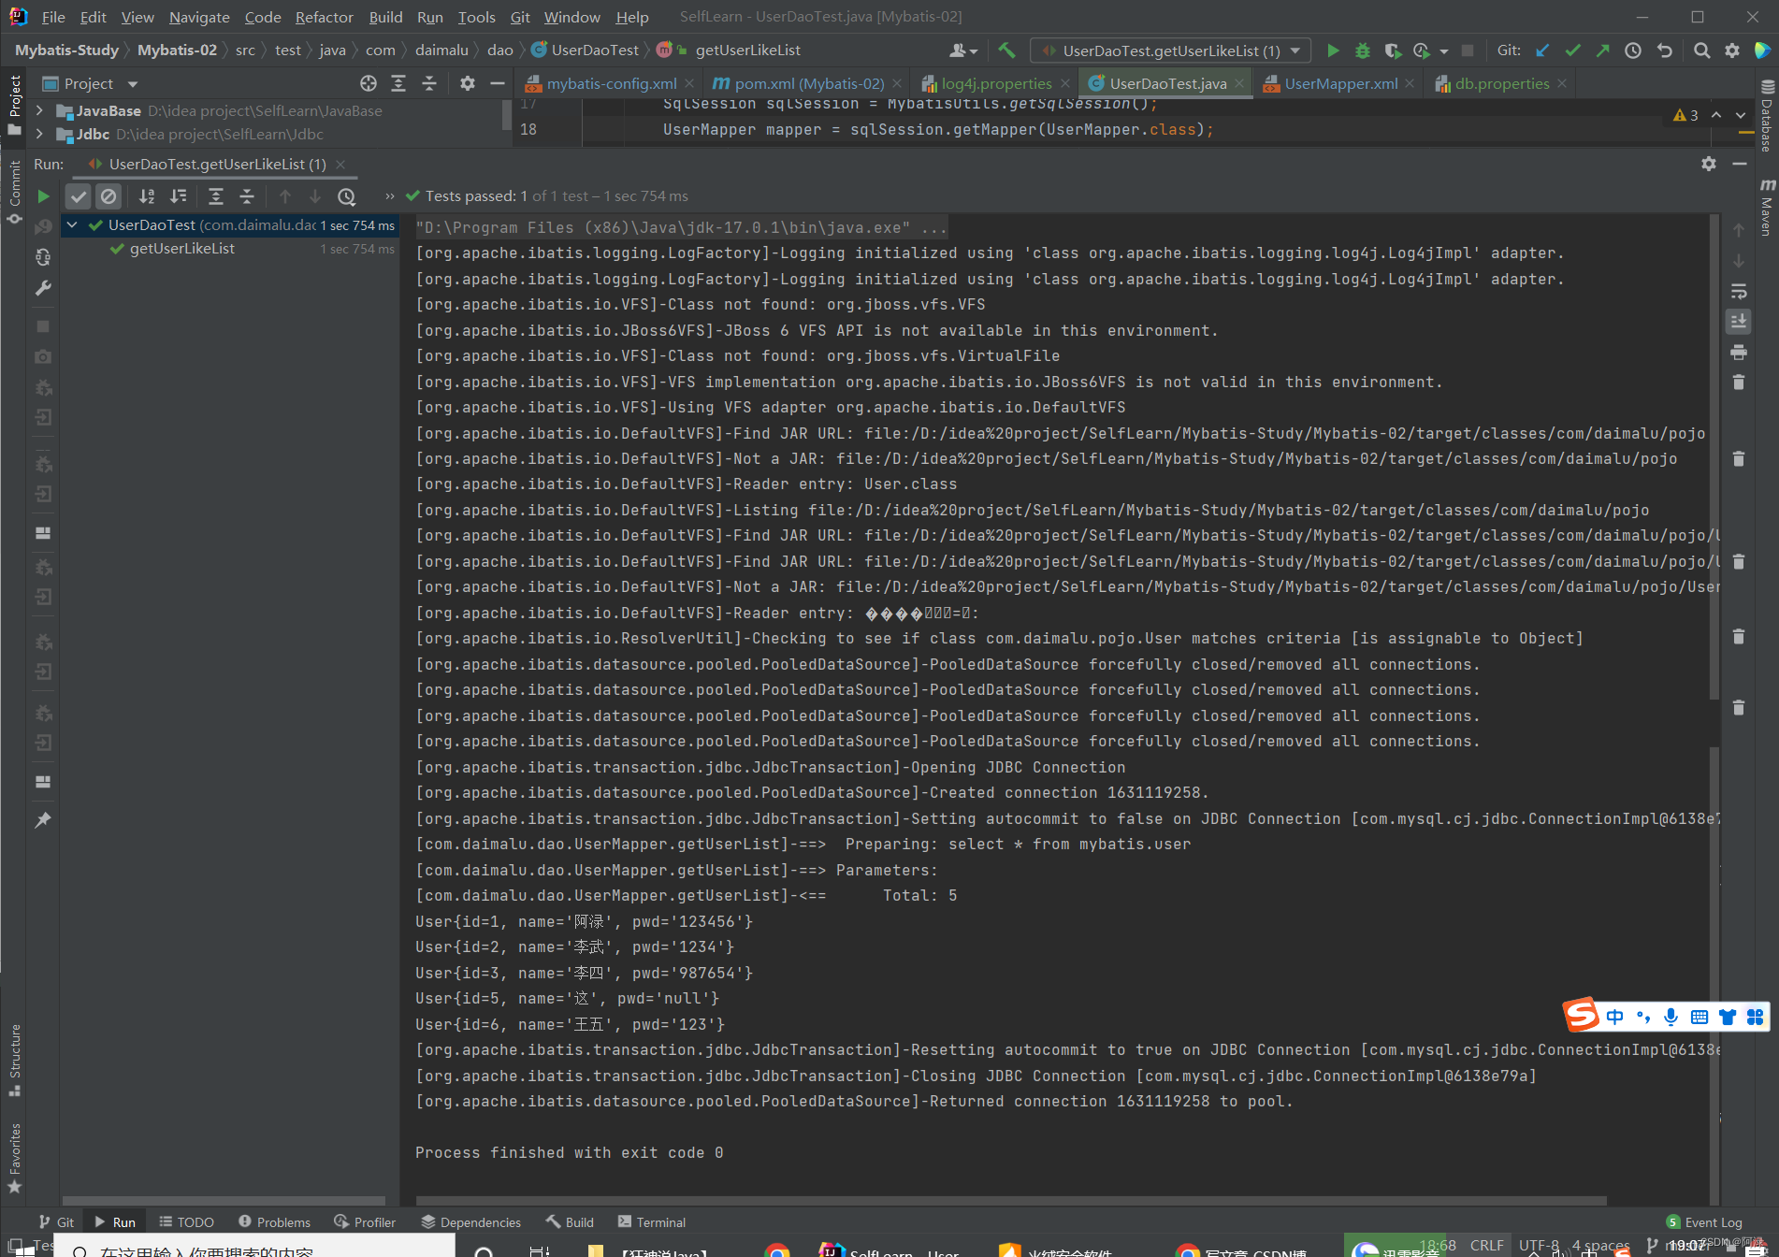Print console output via printer icon
Image resolution: width=1779 pixels, height=1257 pixels.
tap(1739, 353)
